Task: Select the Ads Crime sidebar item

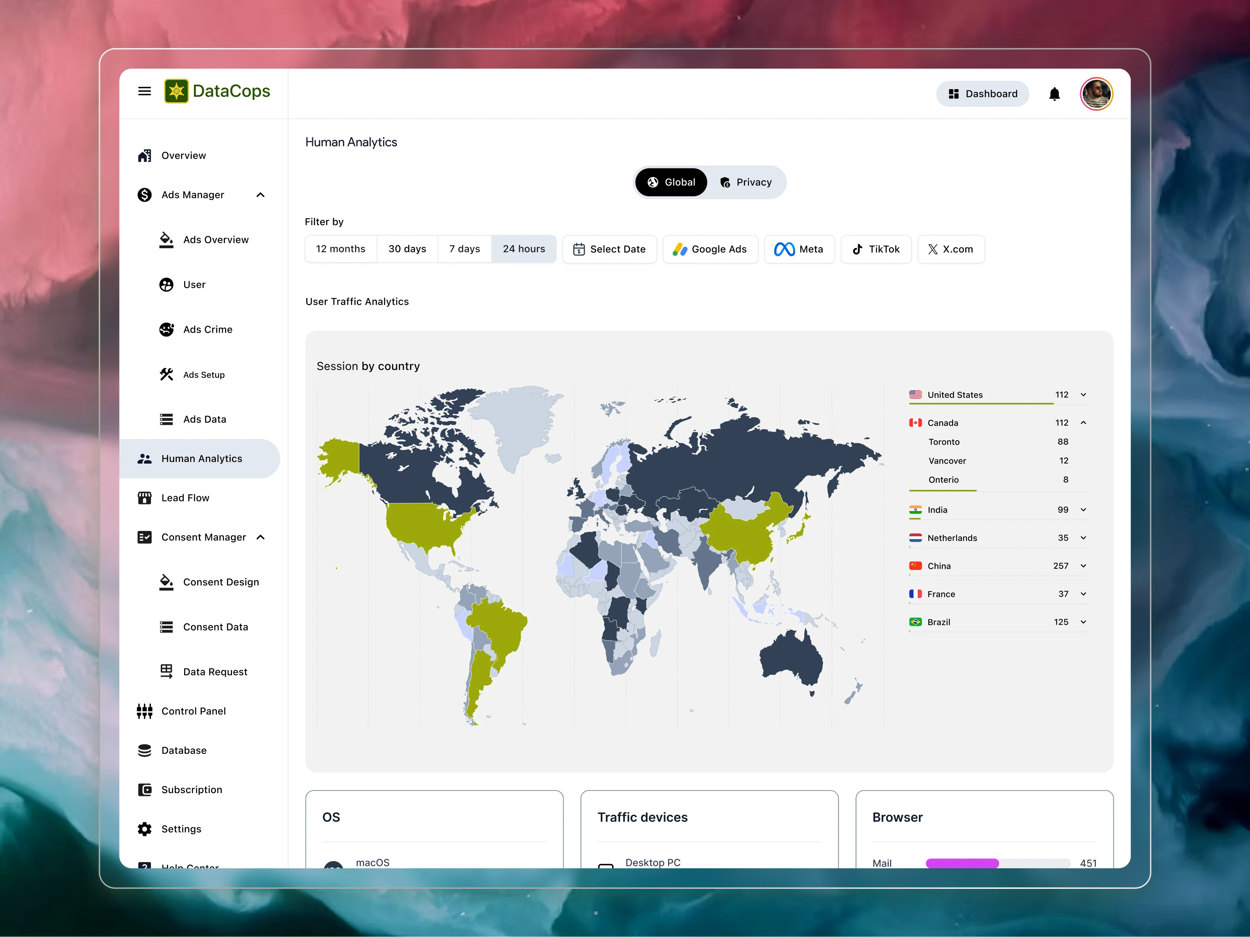Action: (x=207, y=329)
